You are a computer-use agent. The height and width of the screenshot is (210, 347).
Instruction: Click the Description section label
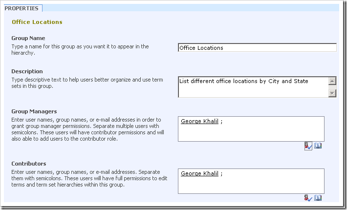tap(27, 71)
